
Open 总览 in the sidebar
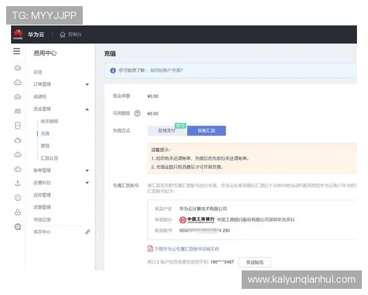tap(38, 73)
